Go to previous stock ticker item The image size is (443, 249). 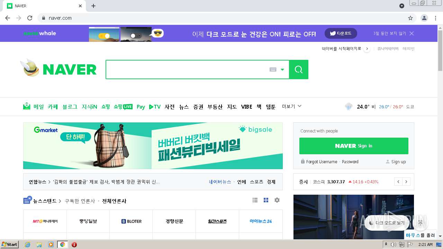[x=398, y=182]
